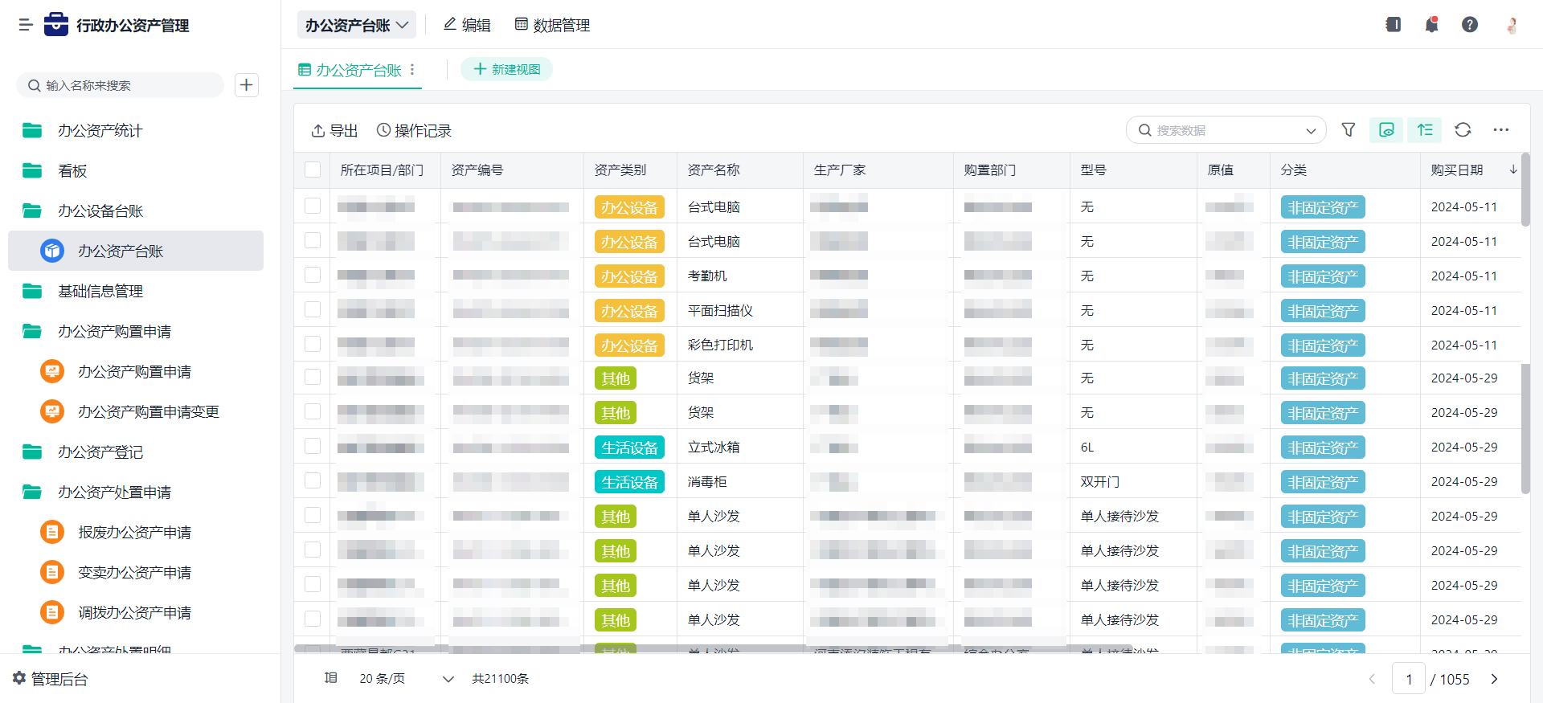The height and width of the screenshot is (703, 1543).
Task: Click the row height sort icon
Action: (1425, 130)
